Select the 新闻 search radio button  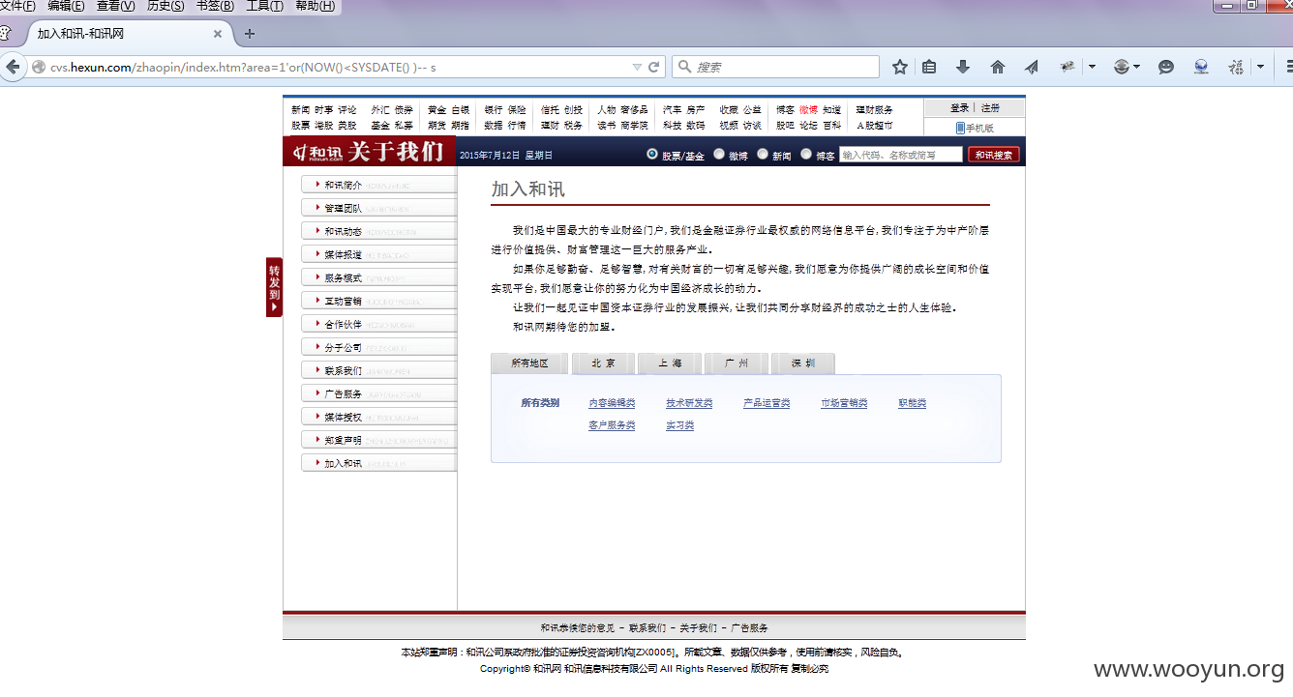[763, 154]
